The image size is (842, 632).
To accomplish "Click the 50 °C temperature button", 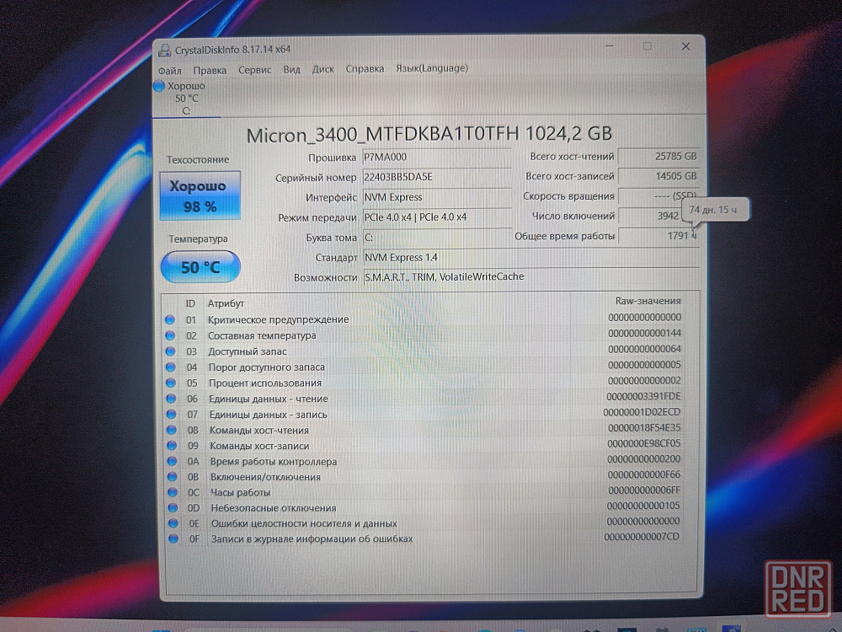I will coord(200,266).
